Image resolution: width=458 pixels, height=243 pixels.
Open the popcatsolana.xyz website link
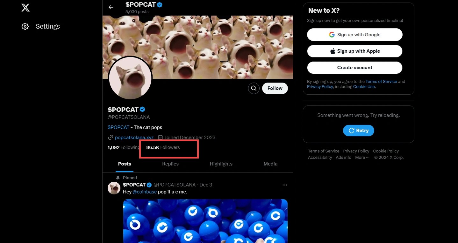134,138
